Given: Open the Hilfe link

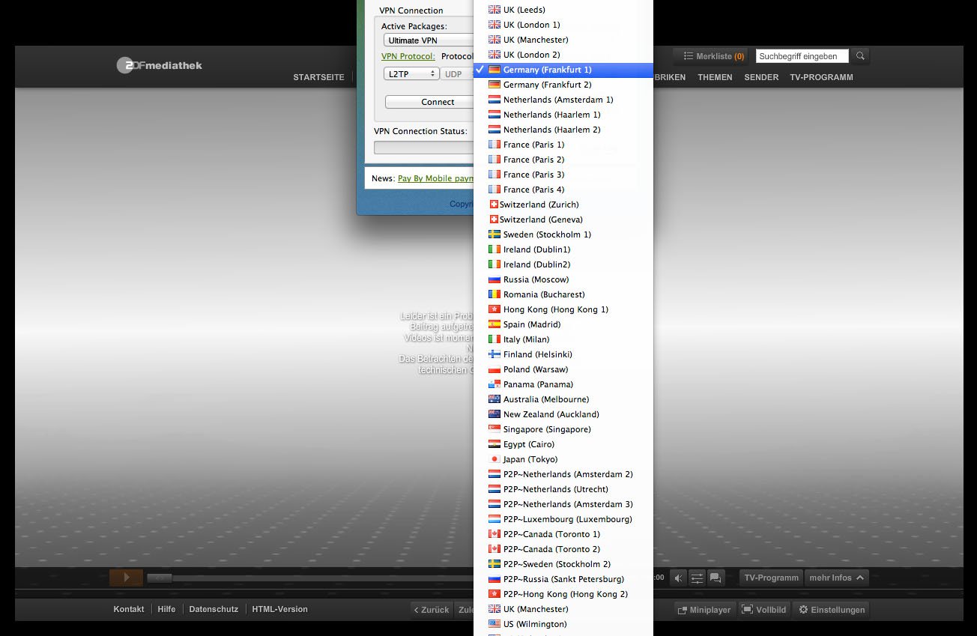Looking at the screenshot, I should (166, 609).
